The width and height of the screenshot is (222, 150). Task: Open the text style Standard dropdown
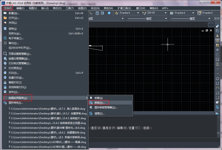tap(129, 13)
